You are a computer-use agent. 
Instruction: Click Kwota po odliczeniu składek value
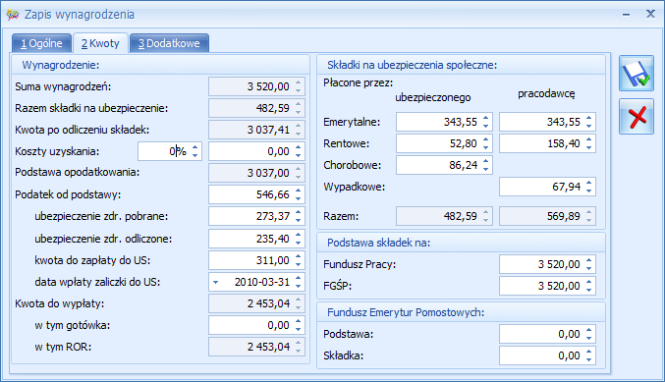256,130
